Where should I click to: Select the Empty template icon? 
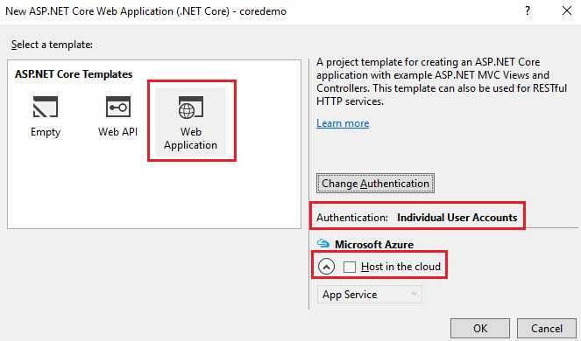(46, 107)
